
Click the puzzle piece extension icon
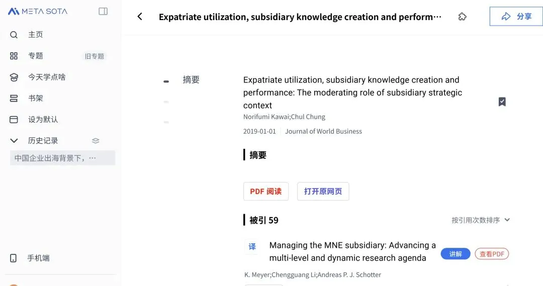pos(462,17)
